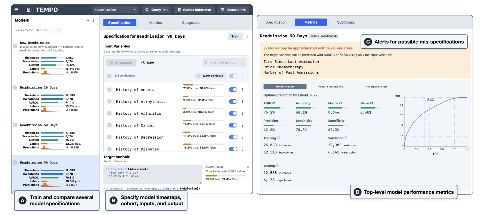Open Dataset Info
This screenshot has height=215, width=489.
(x=233, y=10)
